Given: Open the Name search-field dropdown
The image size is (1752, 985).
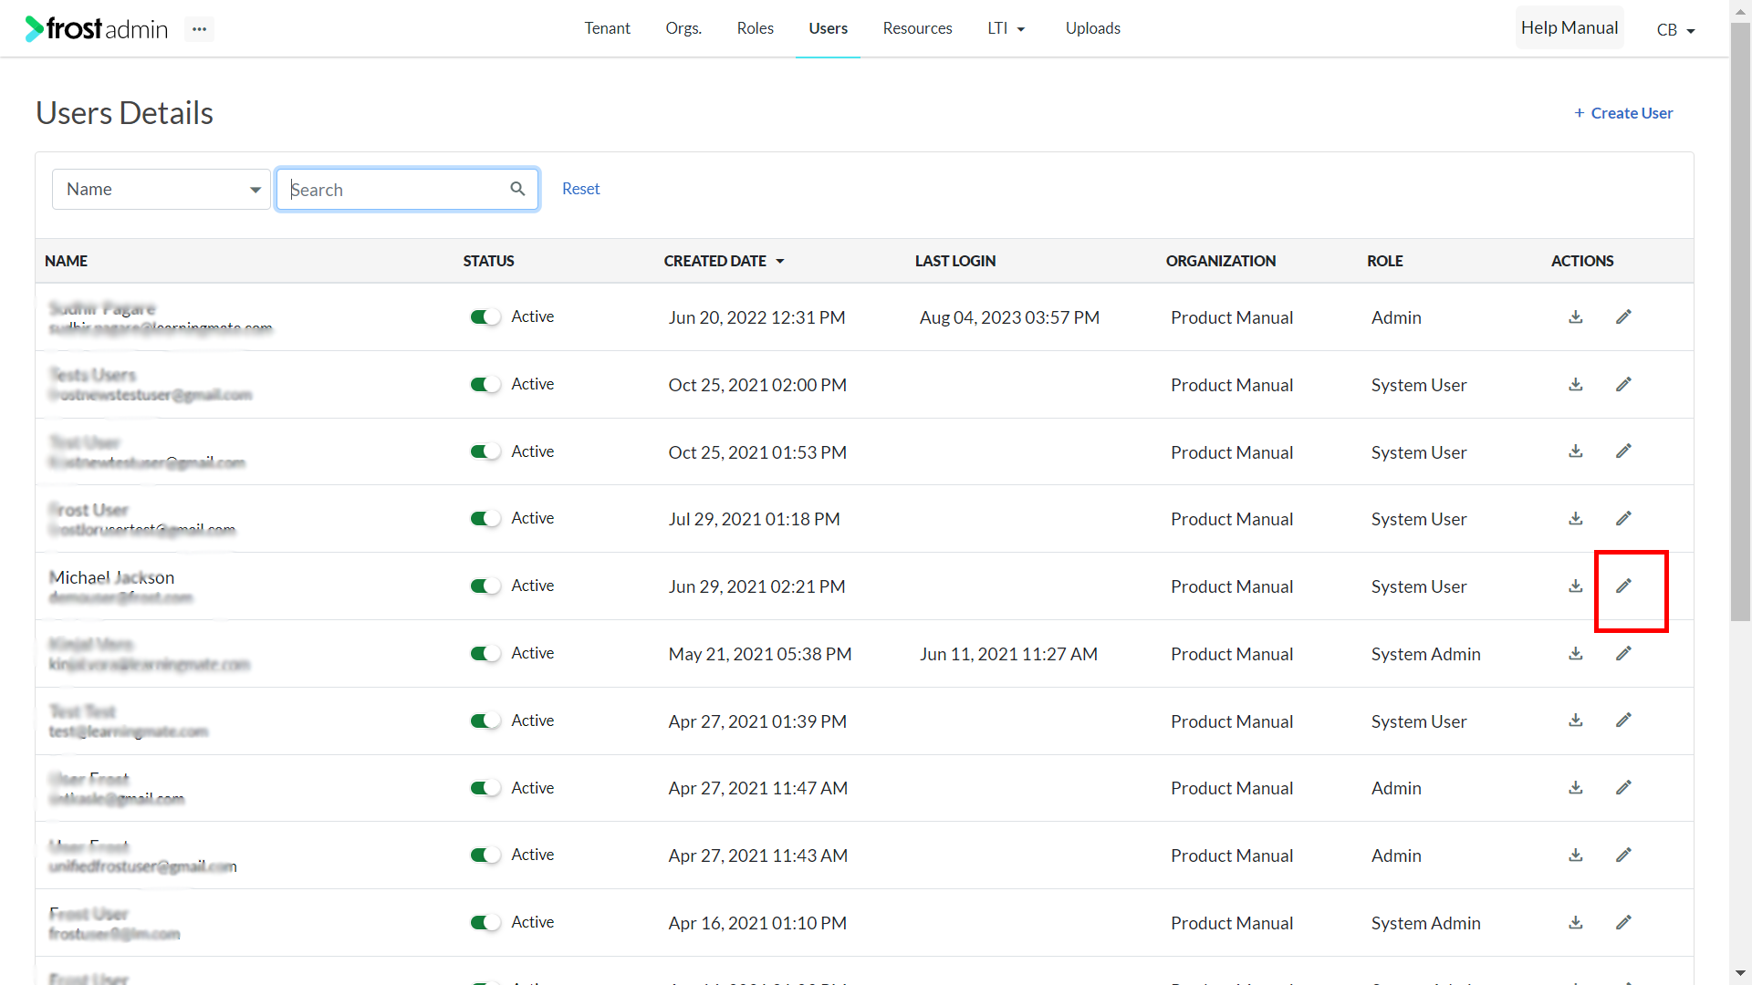Looking at the screenshot, I should tap(161, 189).
